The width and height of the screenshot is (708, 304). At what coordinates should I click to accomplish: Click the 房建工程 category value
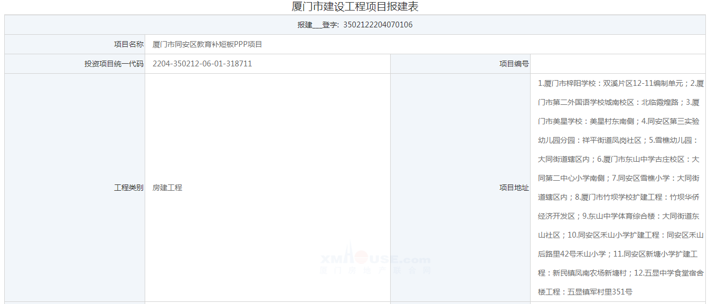(x=167, y=188)
